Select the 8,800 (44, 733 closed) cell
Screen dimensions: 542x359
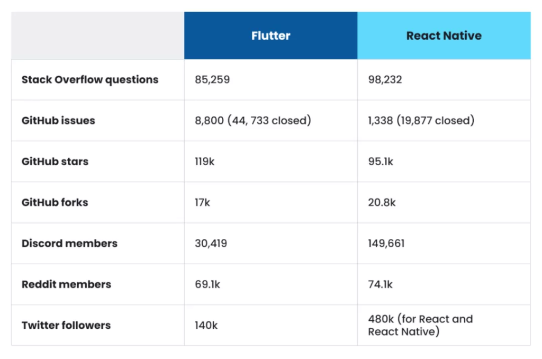pyautogui.click(x=253, y=120)
